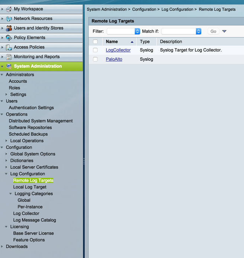Click the Go filter button
The width and height of the screenshot is (244, 258).
point(213,31)
